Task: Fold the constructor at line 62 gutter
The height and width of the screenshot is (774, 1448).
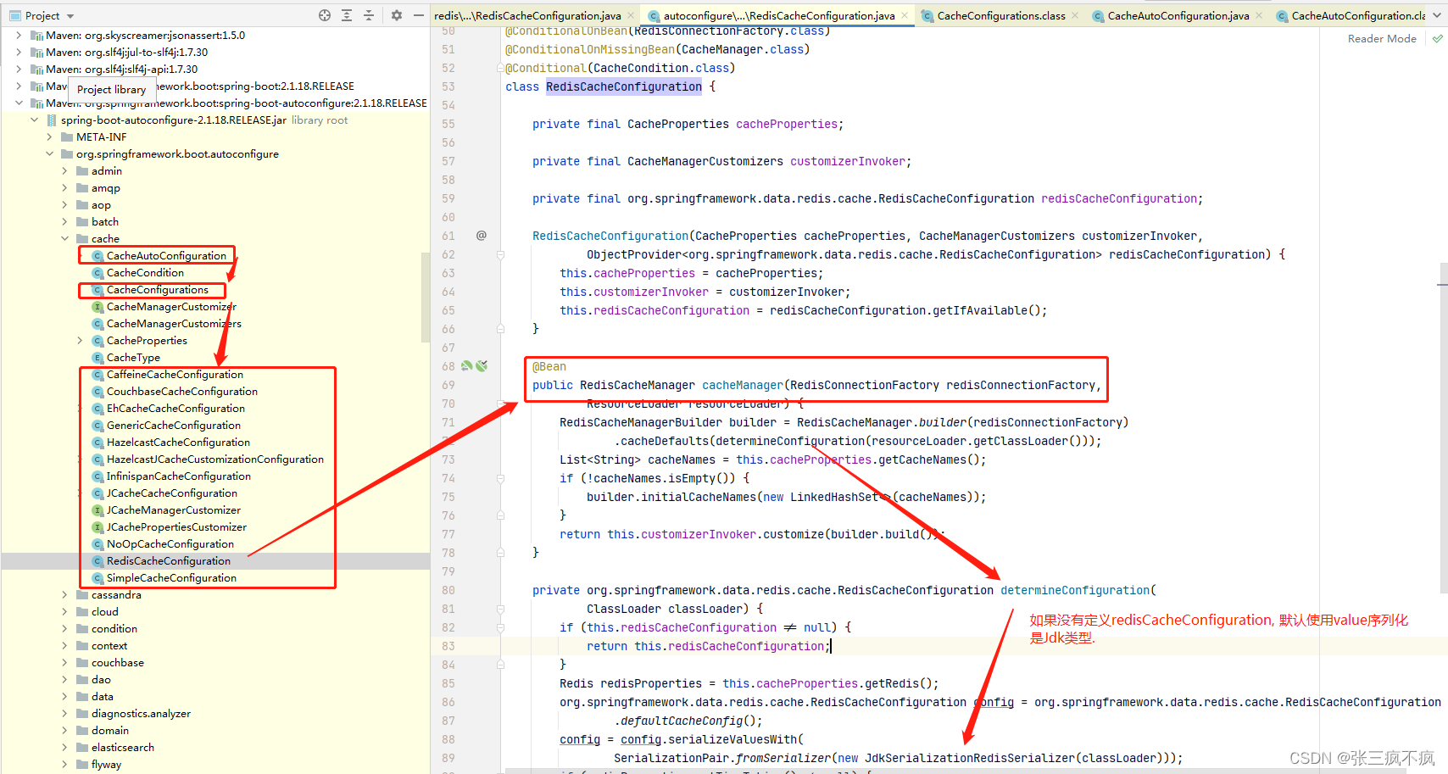Action: tap(501, 254)
